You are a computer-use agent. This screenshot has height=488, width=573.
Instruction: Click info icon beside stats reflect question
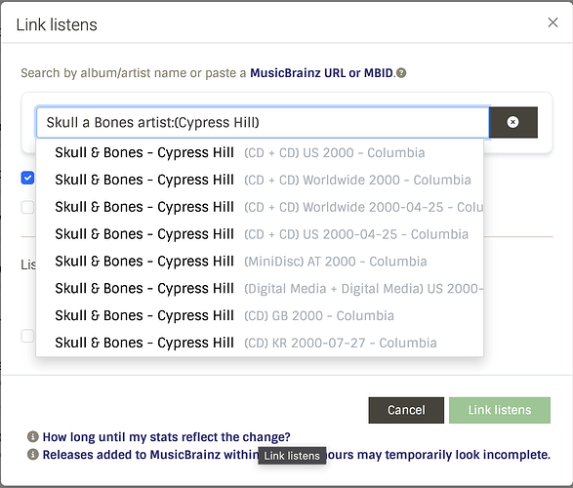tap(33, 436)
